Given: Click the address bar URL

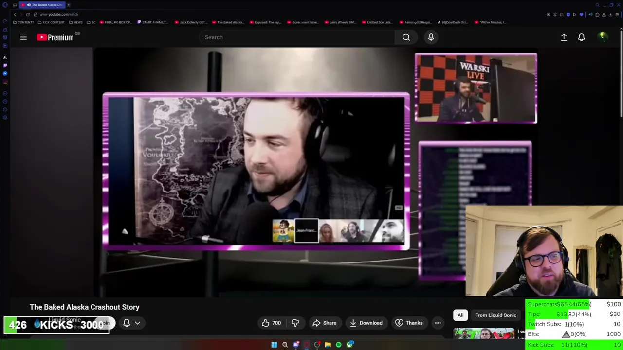Looking at the screenshot, I should click(58, 14).
